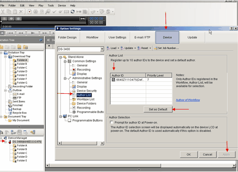Screen dimensions: 238x172
Task: Click the Play button in the player
Action: point(33,33)
